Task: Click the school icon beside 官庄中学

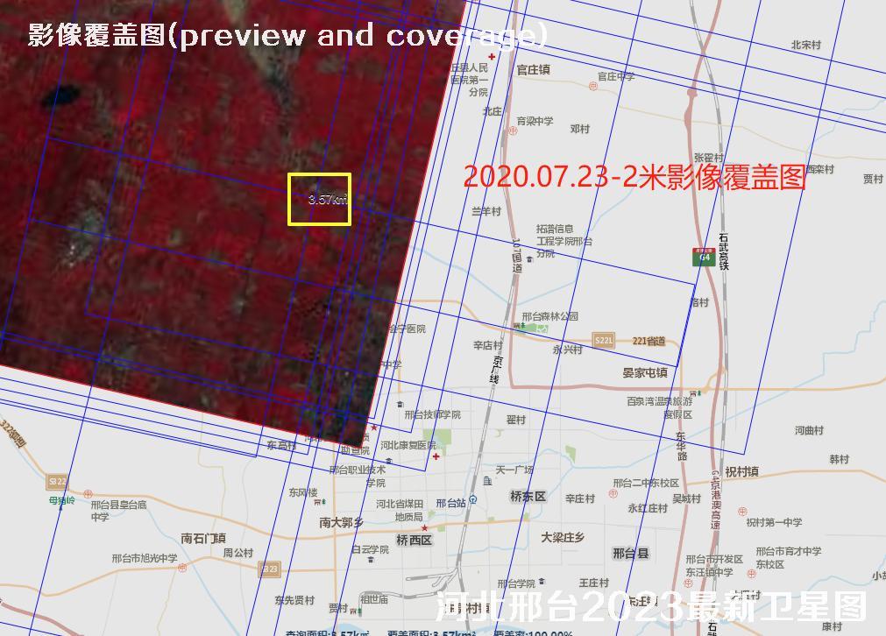Action: click(x=592, y=88)
